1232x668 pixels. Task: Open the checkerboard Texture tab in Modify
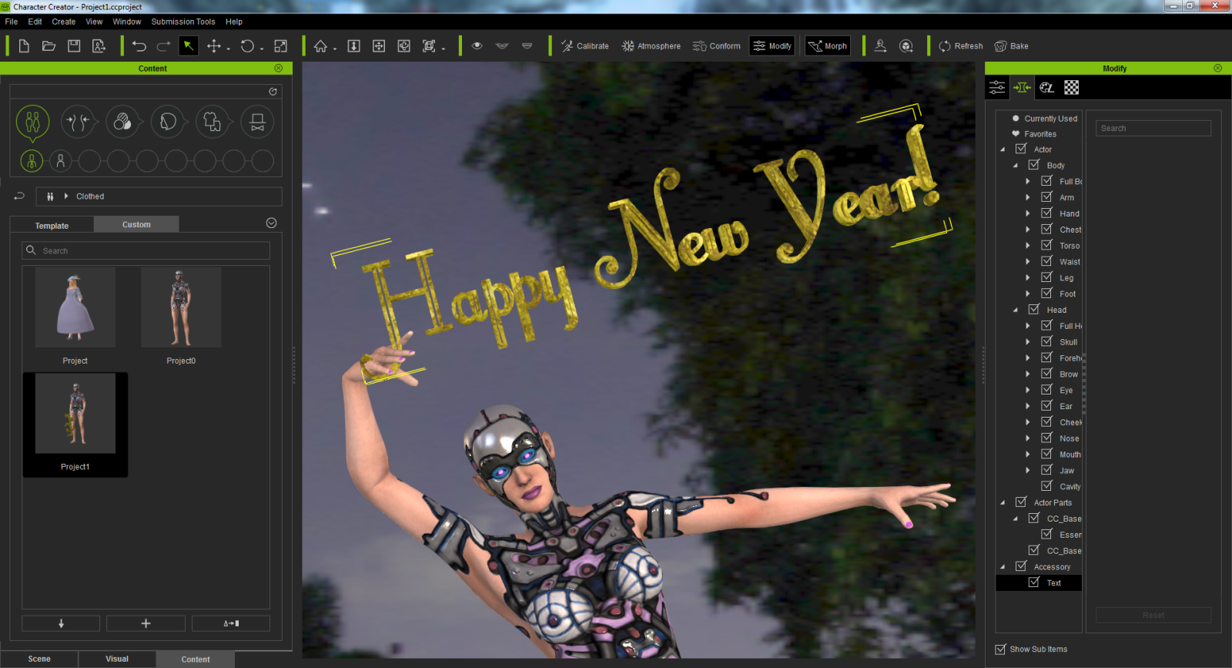(x=1072, y=87)
